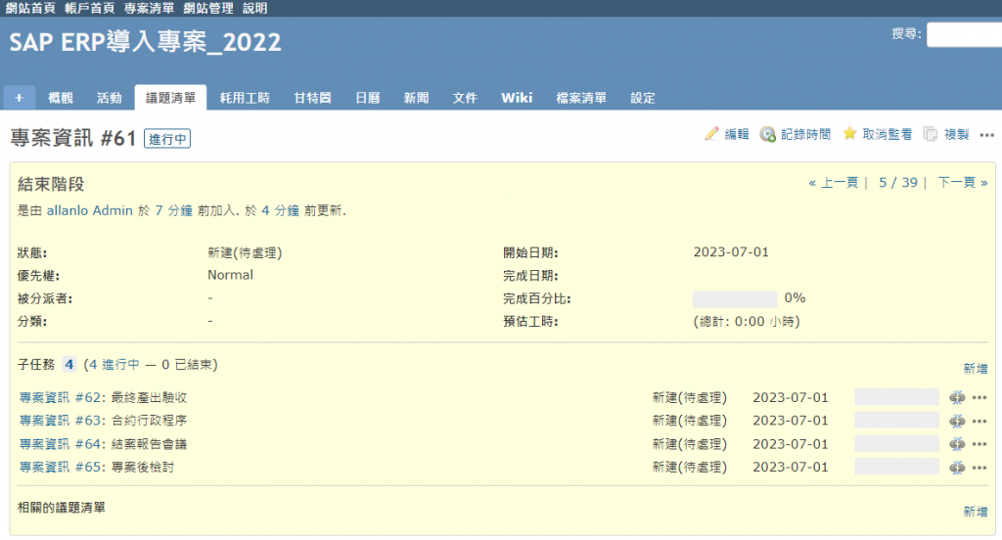Click the 進行中 status badge
This screenshot has width=1002, height=540.
167,139
